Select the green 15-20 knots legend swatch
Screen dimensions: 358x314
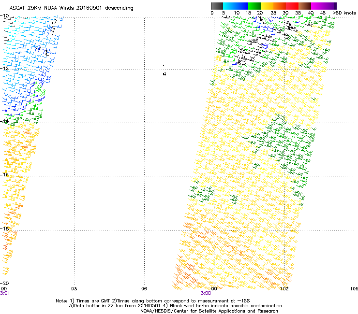click(x=254, y=6)
